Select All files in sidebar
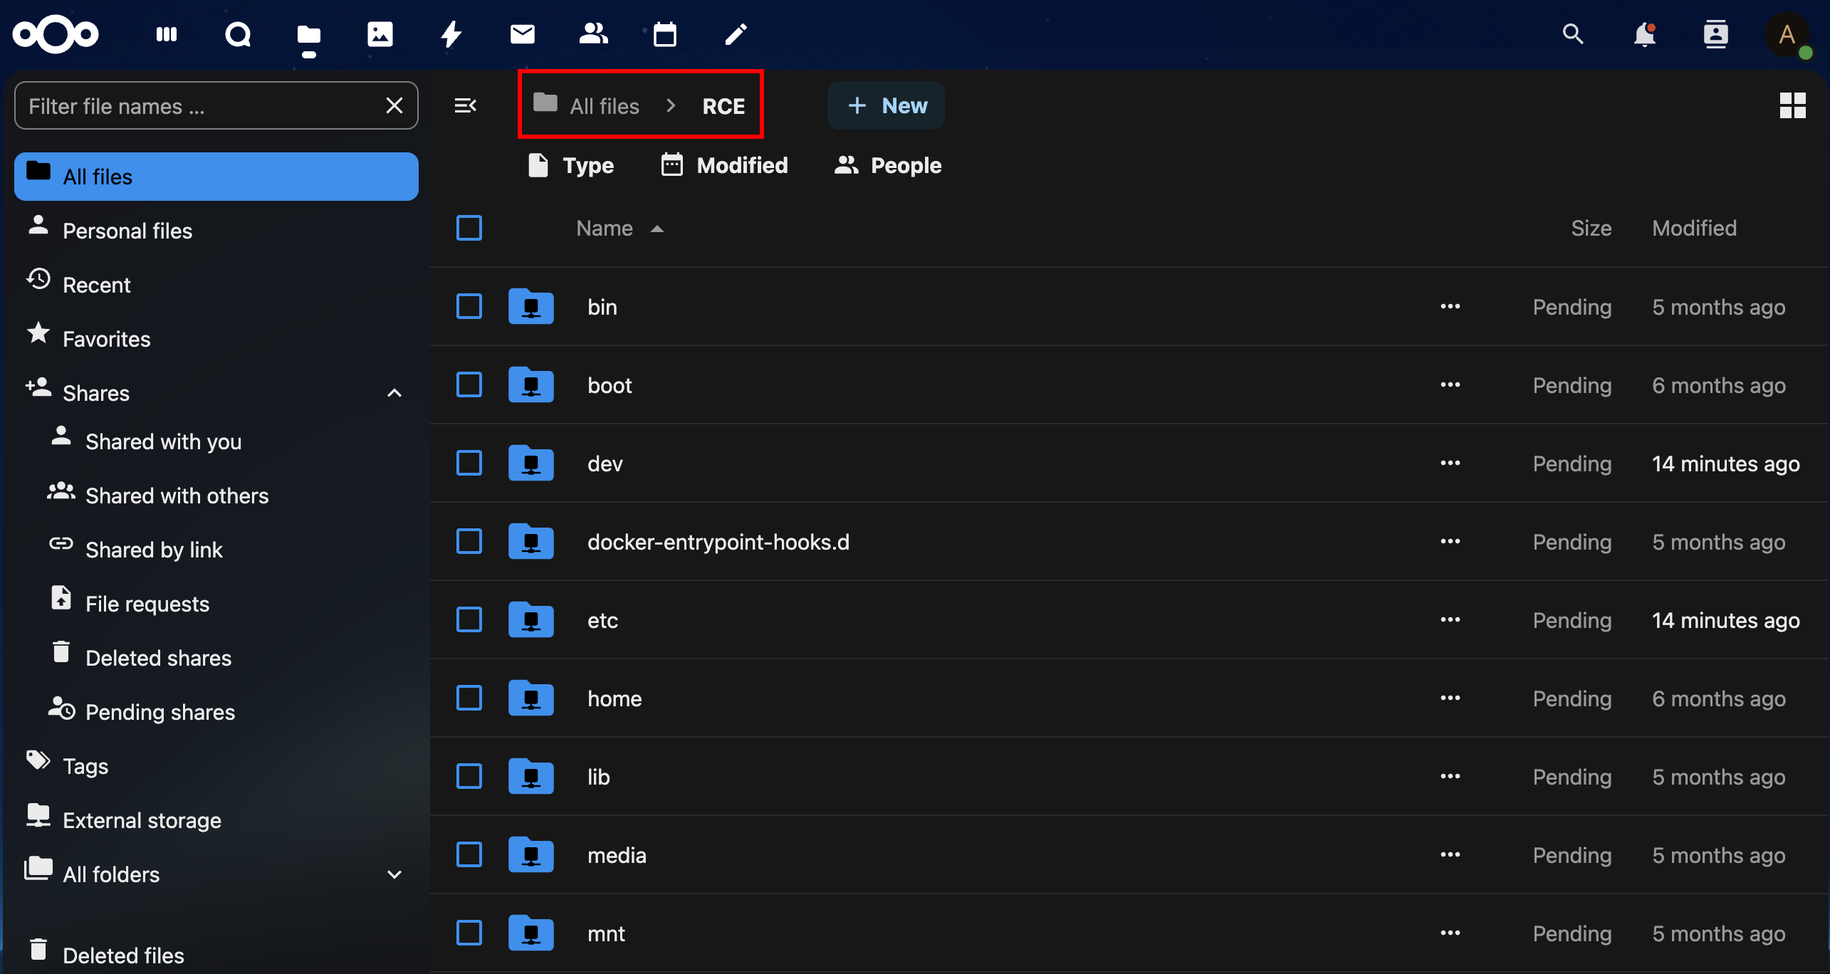 (216, 177)
